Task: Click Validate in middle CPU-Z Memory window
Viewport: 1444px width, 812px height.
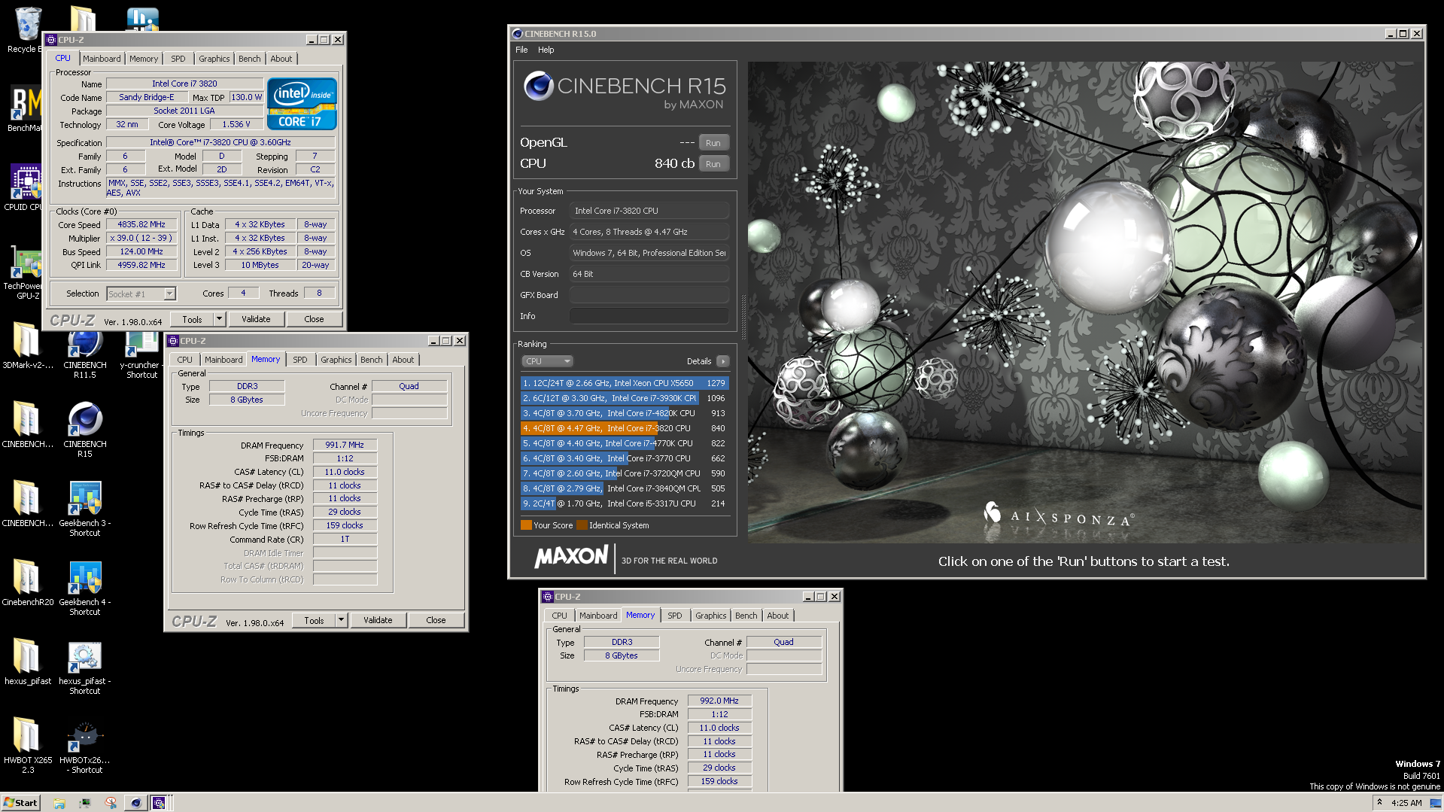Action: point(378,620)
